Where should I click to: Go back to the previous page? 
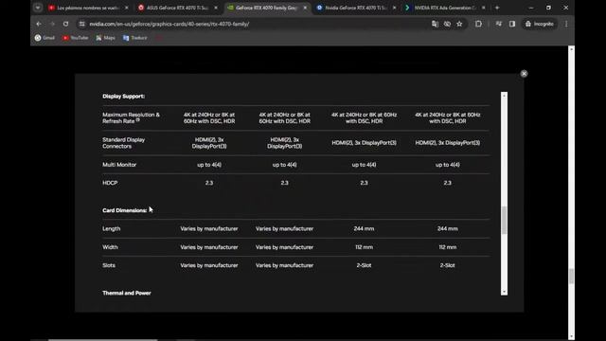pos(39,24)
